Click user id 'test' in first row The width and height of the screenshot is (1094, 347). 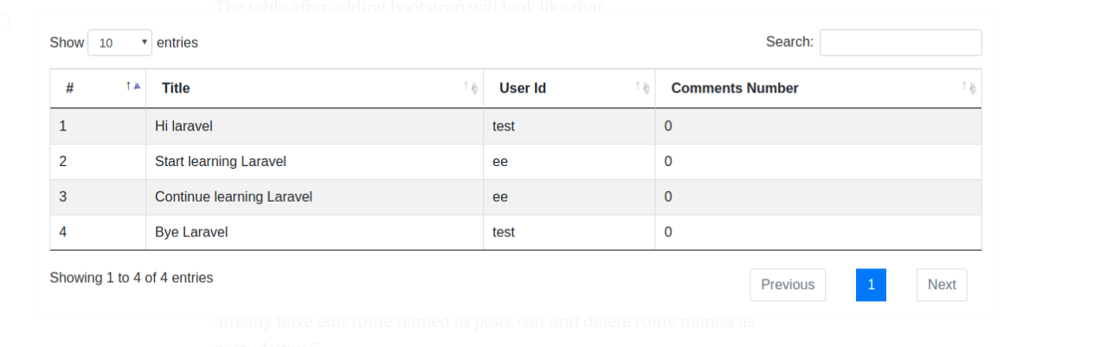(x=504, y=126)
